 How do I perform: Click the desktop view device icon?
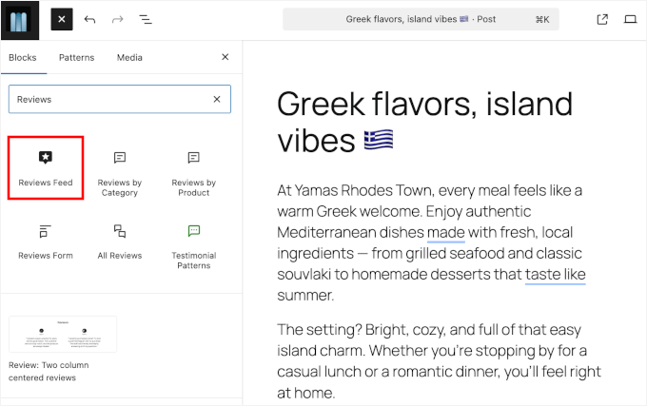[630, 19]
